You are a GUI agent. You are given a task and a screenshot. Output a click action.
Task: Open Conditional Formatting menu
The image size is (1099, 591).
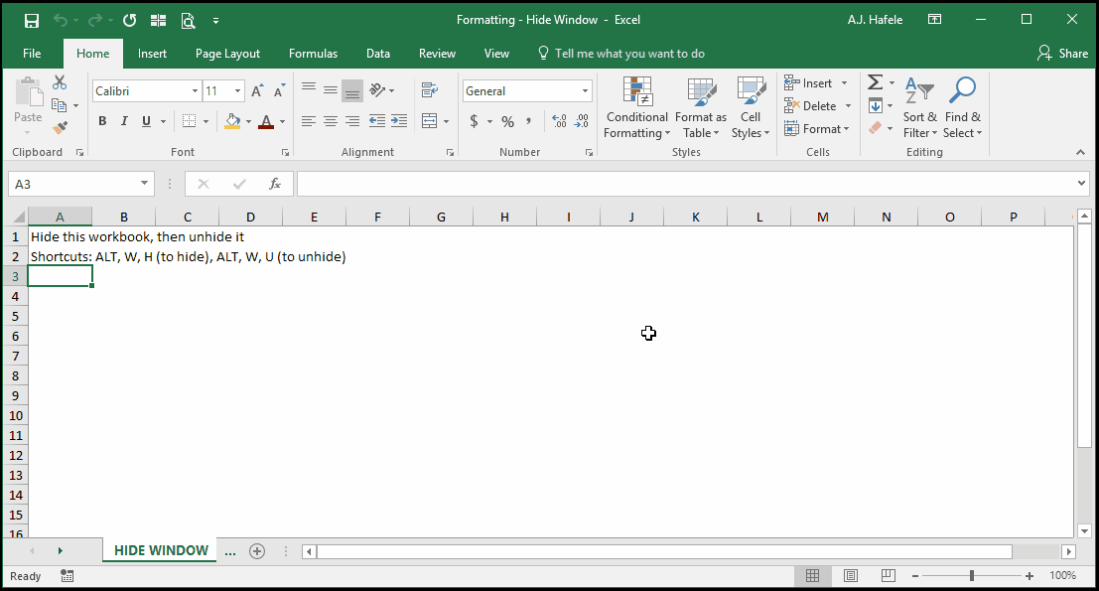coord(637,108)
